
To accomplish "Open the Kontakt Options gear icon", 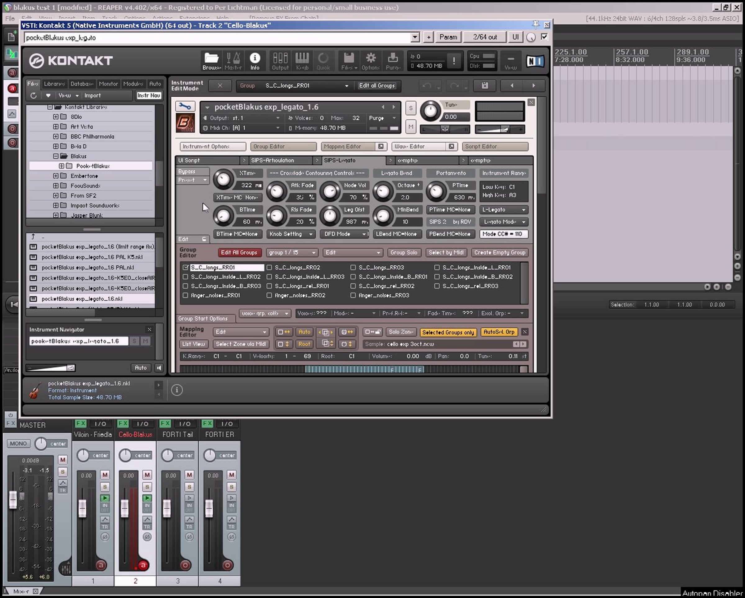I will pyautogui.click(x=370, y=61).
